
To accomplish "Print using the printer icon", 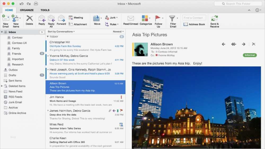I will 36,3.
